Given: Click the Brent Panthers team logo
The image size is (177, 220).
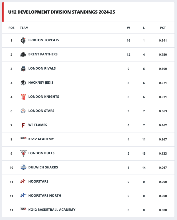Looking at the screenshot, I should [x=23, y=54].
